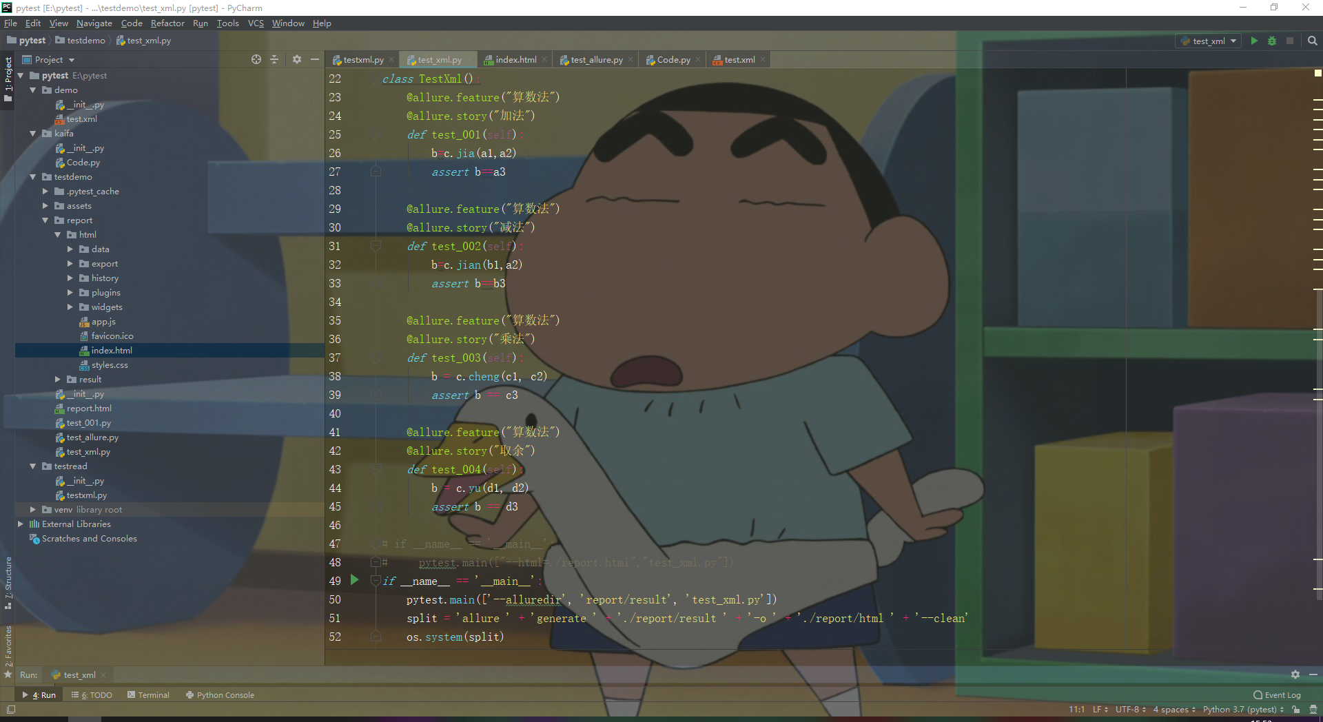Open Terminal tool window
This screenshot has width=1323, height=722.
click(x=148, y=695)
